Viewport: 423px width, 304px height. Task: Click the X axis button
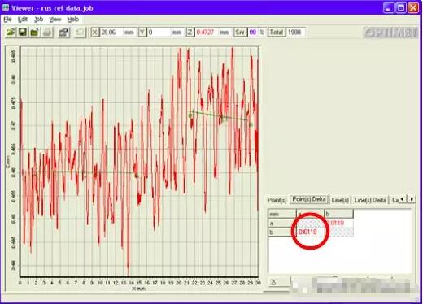point(94,33)
